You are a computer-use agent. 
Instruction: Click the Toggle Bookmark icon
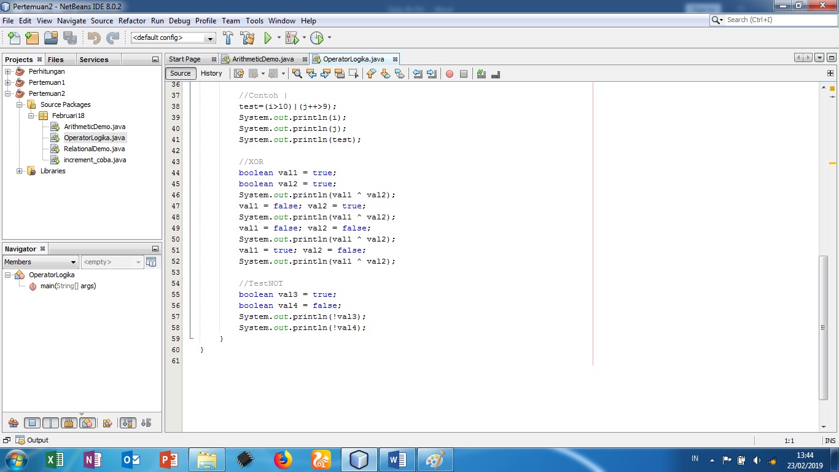400,74
